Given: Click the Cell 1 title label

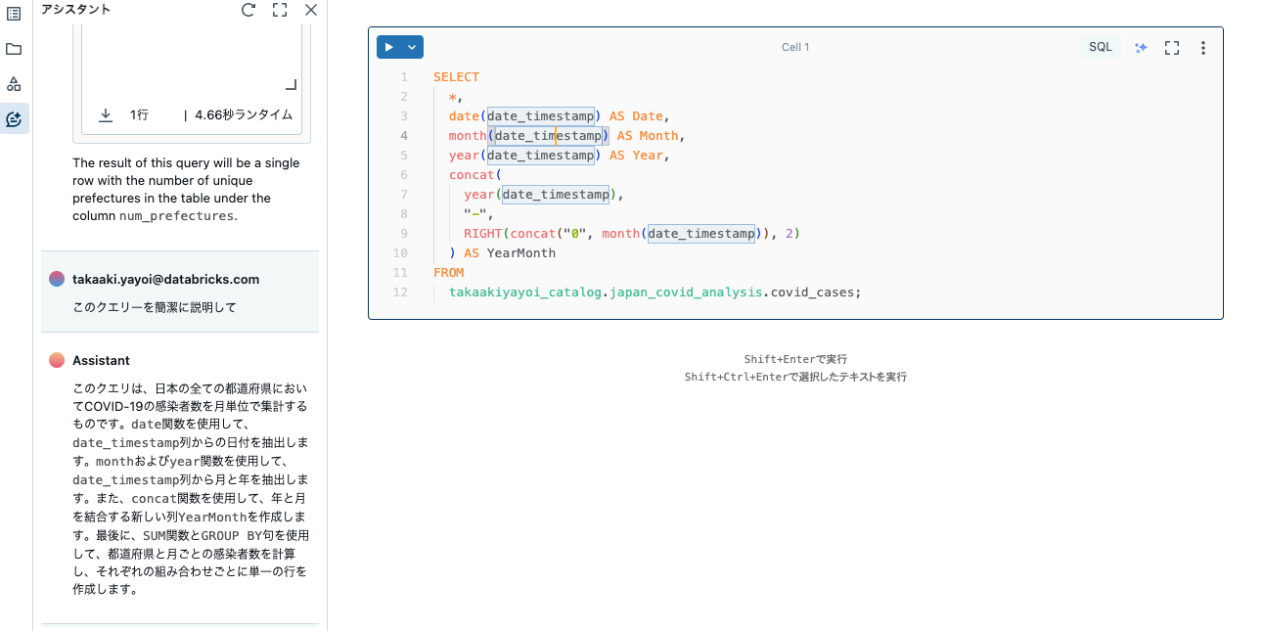Looking at the screenshot, I should 794,46.
